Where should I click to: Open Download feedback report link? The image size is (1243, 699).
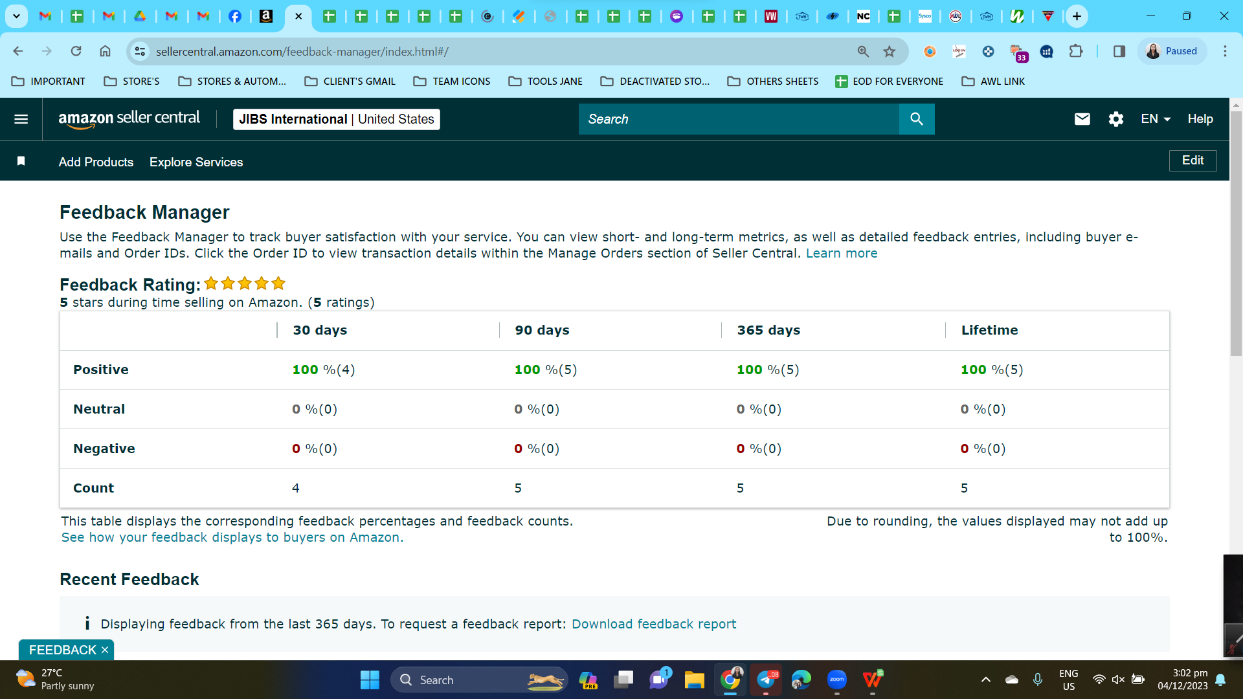[654, 624]
